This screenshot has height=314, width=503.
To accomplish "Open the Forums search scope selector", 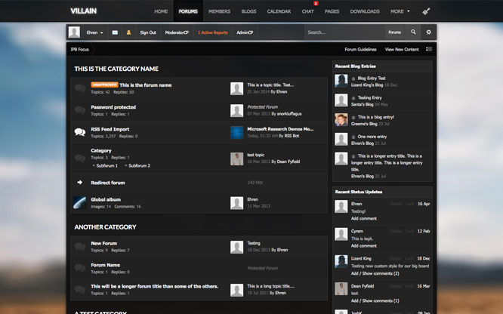I will 394,32.
